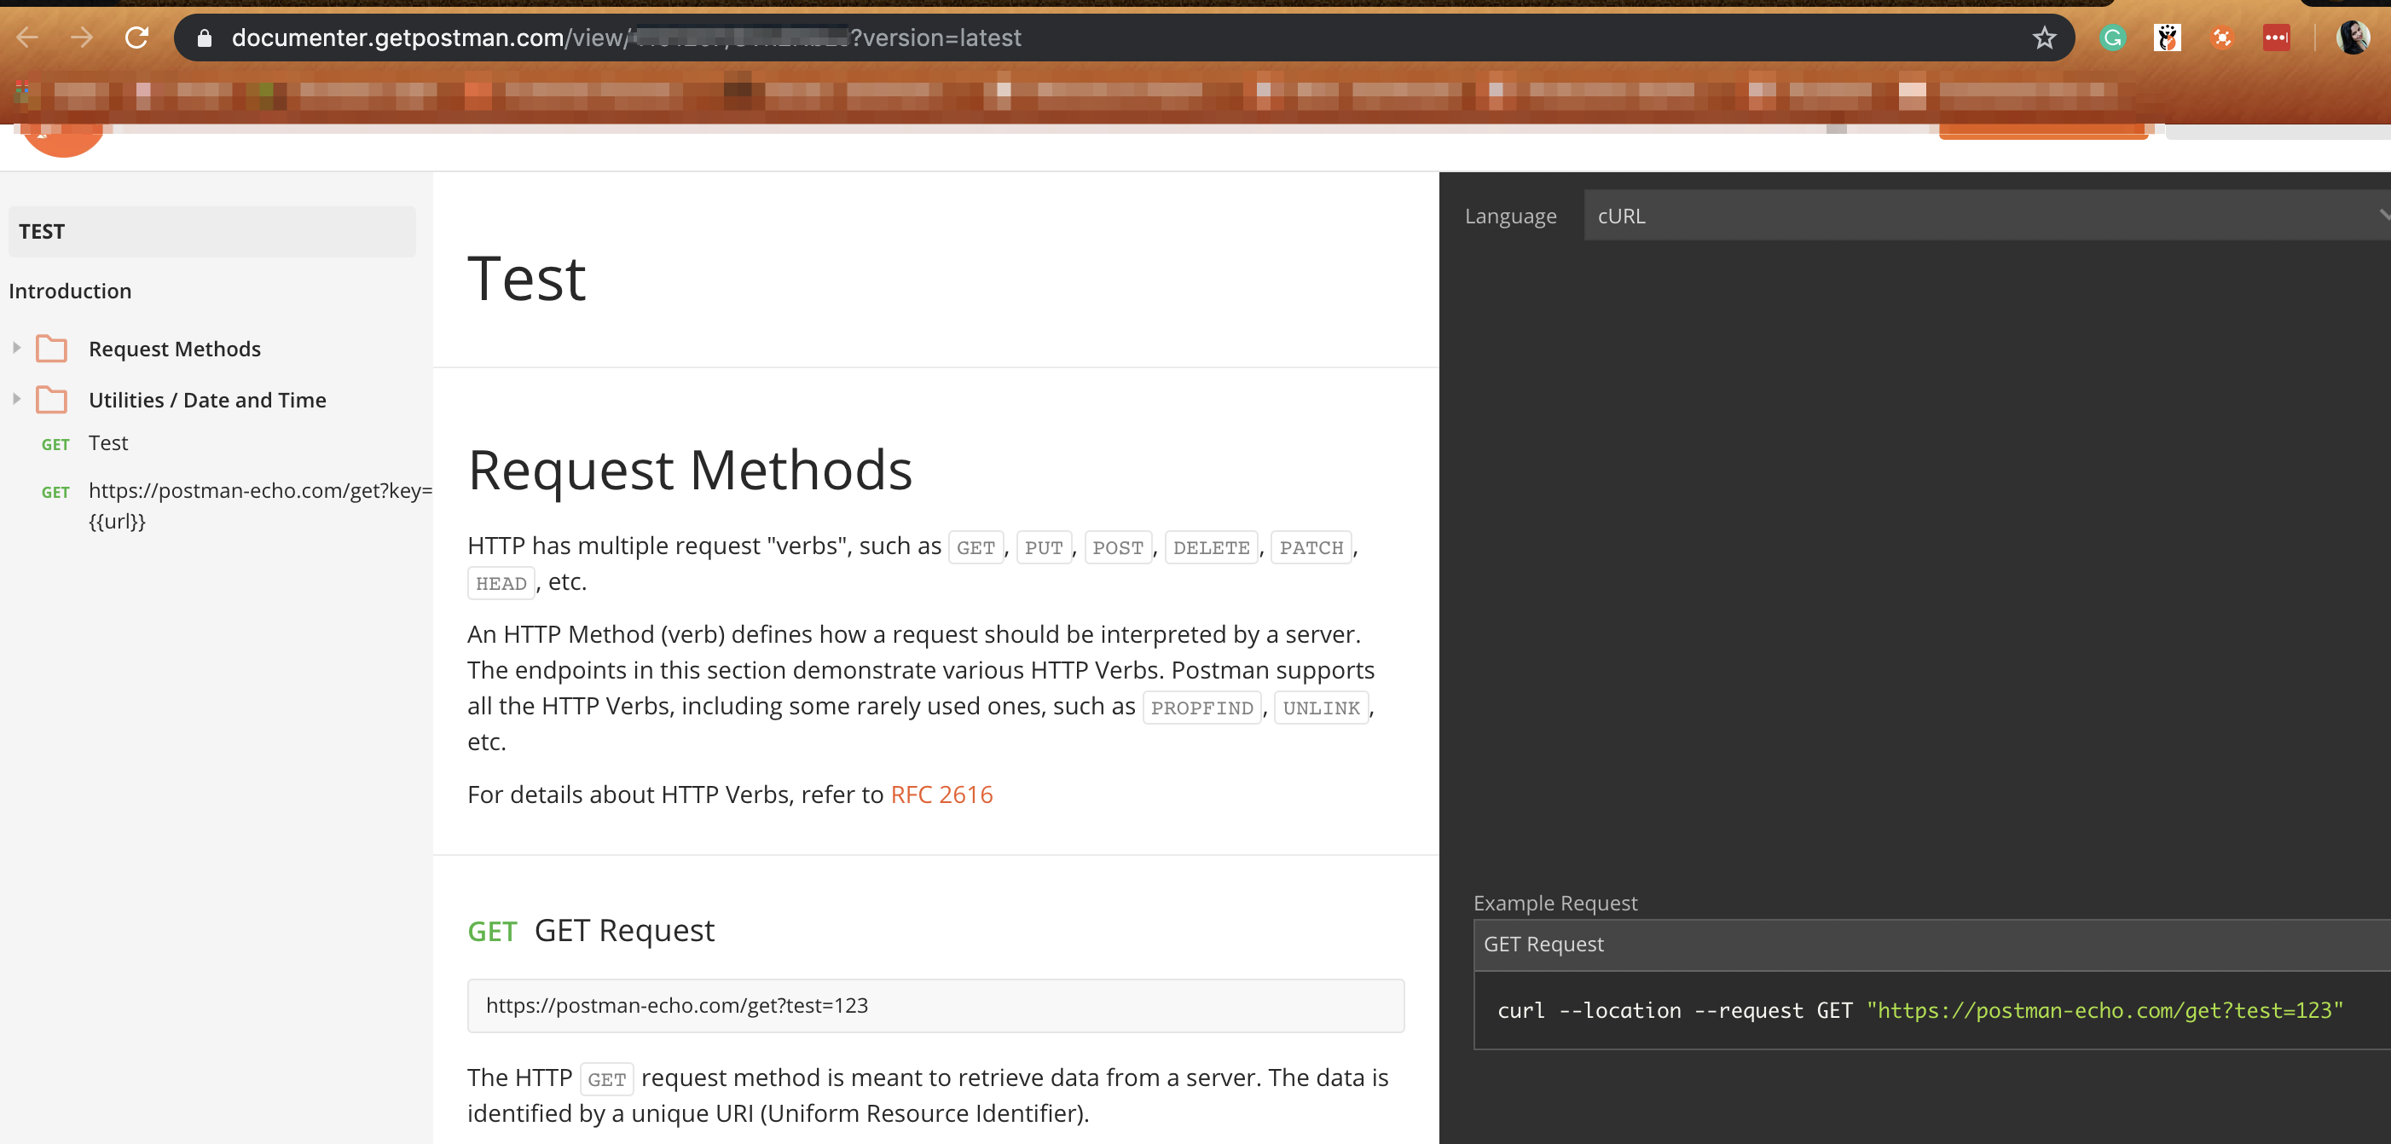Bookmark page with star icon
The width and height of the screenshot is (2391, 1144).
tap(2044, 38)
